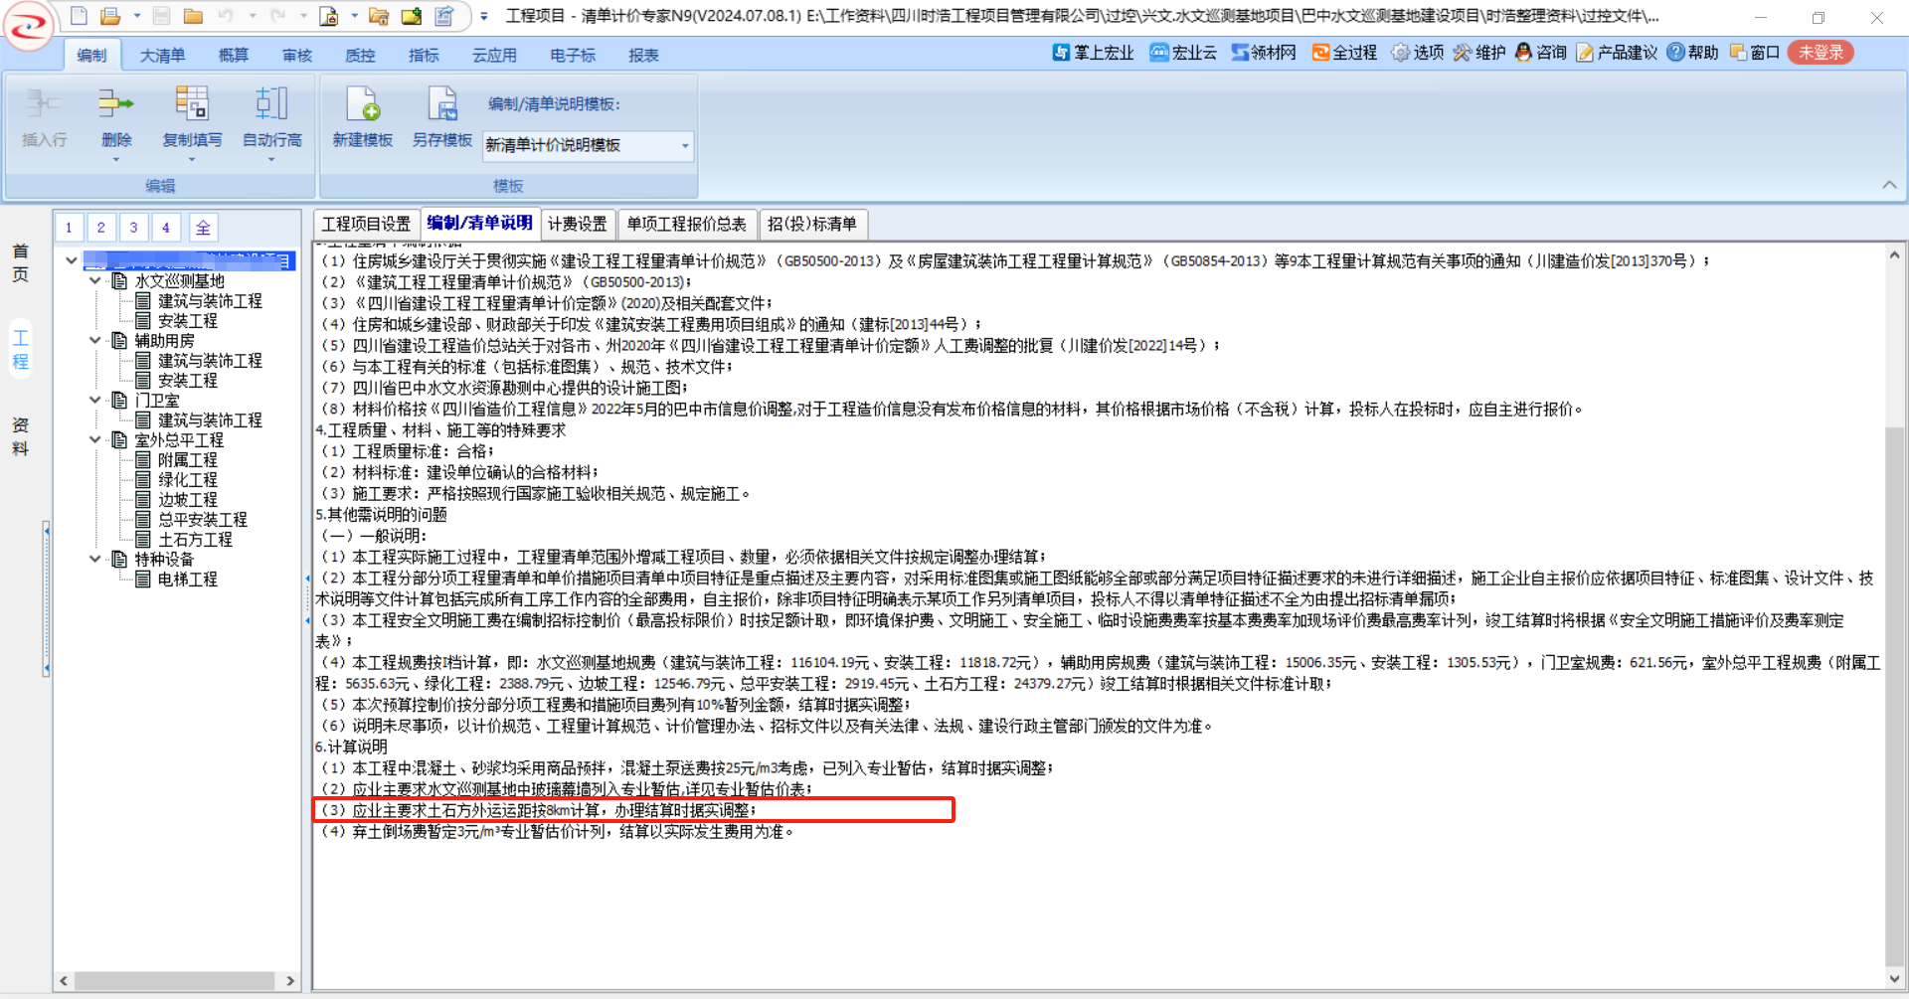Click tree level button 1
This screenshot has height=999, width=1909.
(69, 228)
